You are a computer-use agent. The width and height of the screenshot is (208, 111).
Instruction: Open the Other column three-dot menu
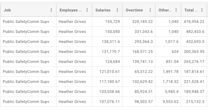[x=176, y=10]
